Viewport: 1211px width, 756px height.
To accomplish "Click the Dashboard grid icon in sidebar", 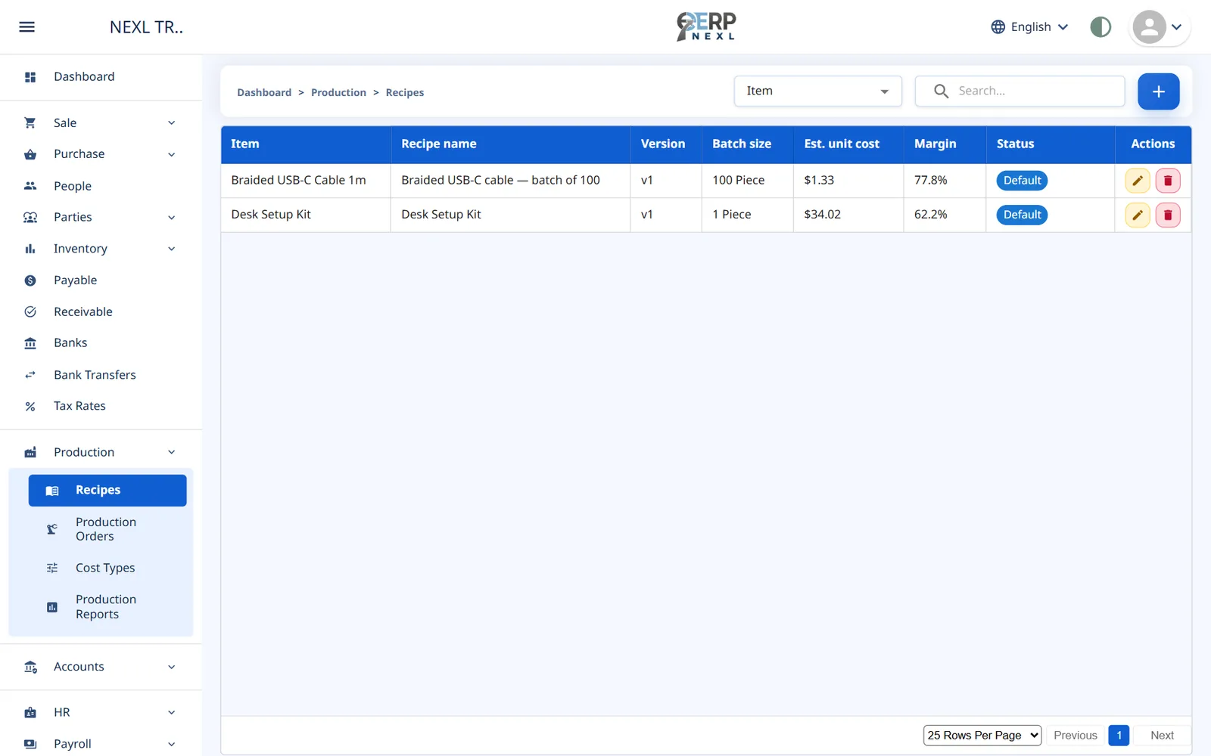I will (x=30, y=77).
